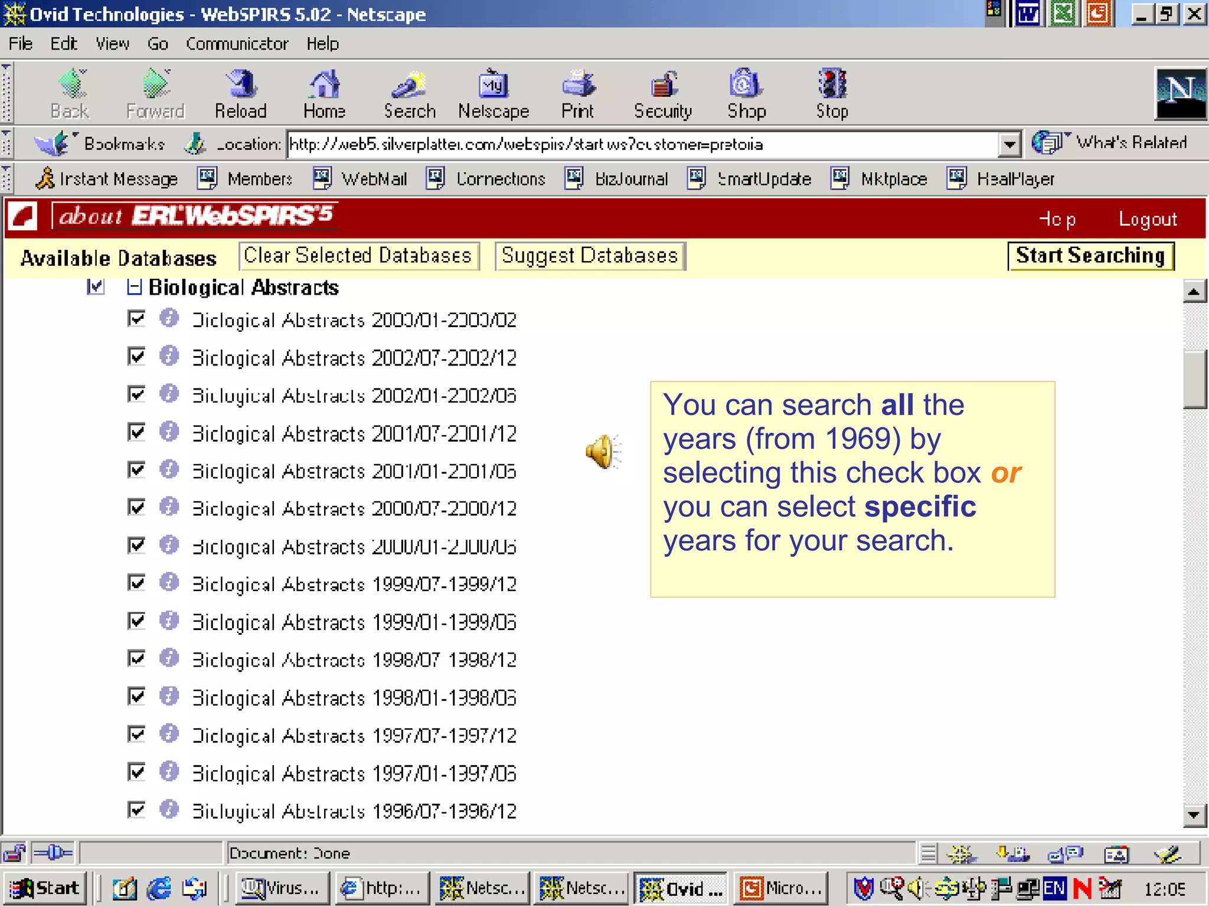Viewport: 1209px width, 907px height.
Task: Uncheck Biological Abstracts 2001/01-2001/06
Action: [136, 469]
